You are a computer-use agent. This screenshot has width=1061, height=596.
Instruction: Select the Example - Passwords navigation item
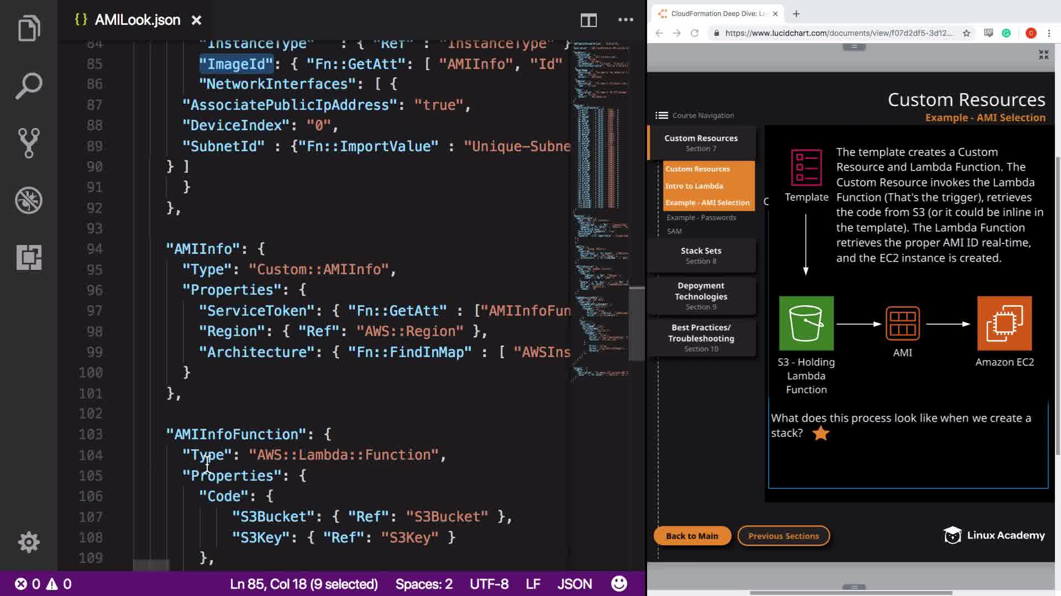coord(701,217)
